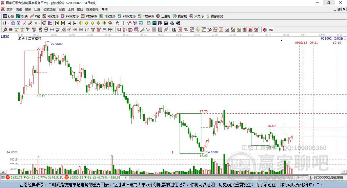
Task: Select the percent sign tool
Action: (186, 30)
